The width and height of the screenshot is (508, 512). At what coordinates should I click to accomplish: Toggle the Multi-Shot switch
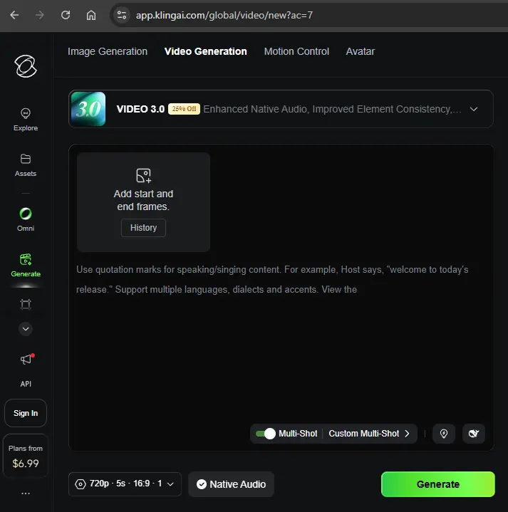(265, 434)
